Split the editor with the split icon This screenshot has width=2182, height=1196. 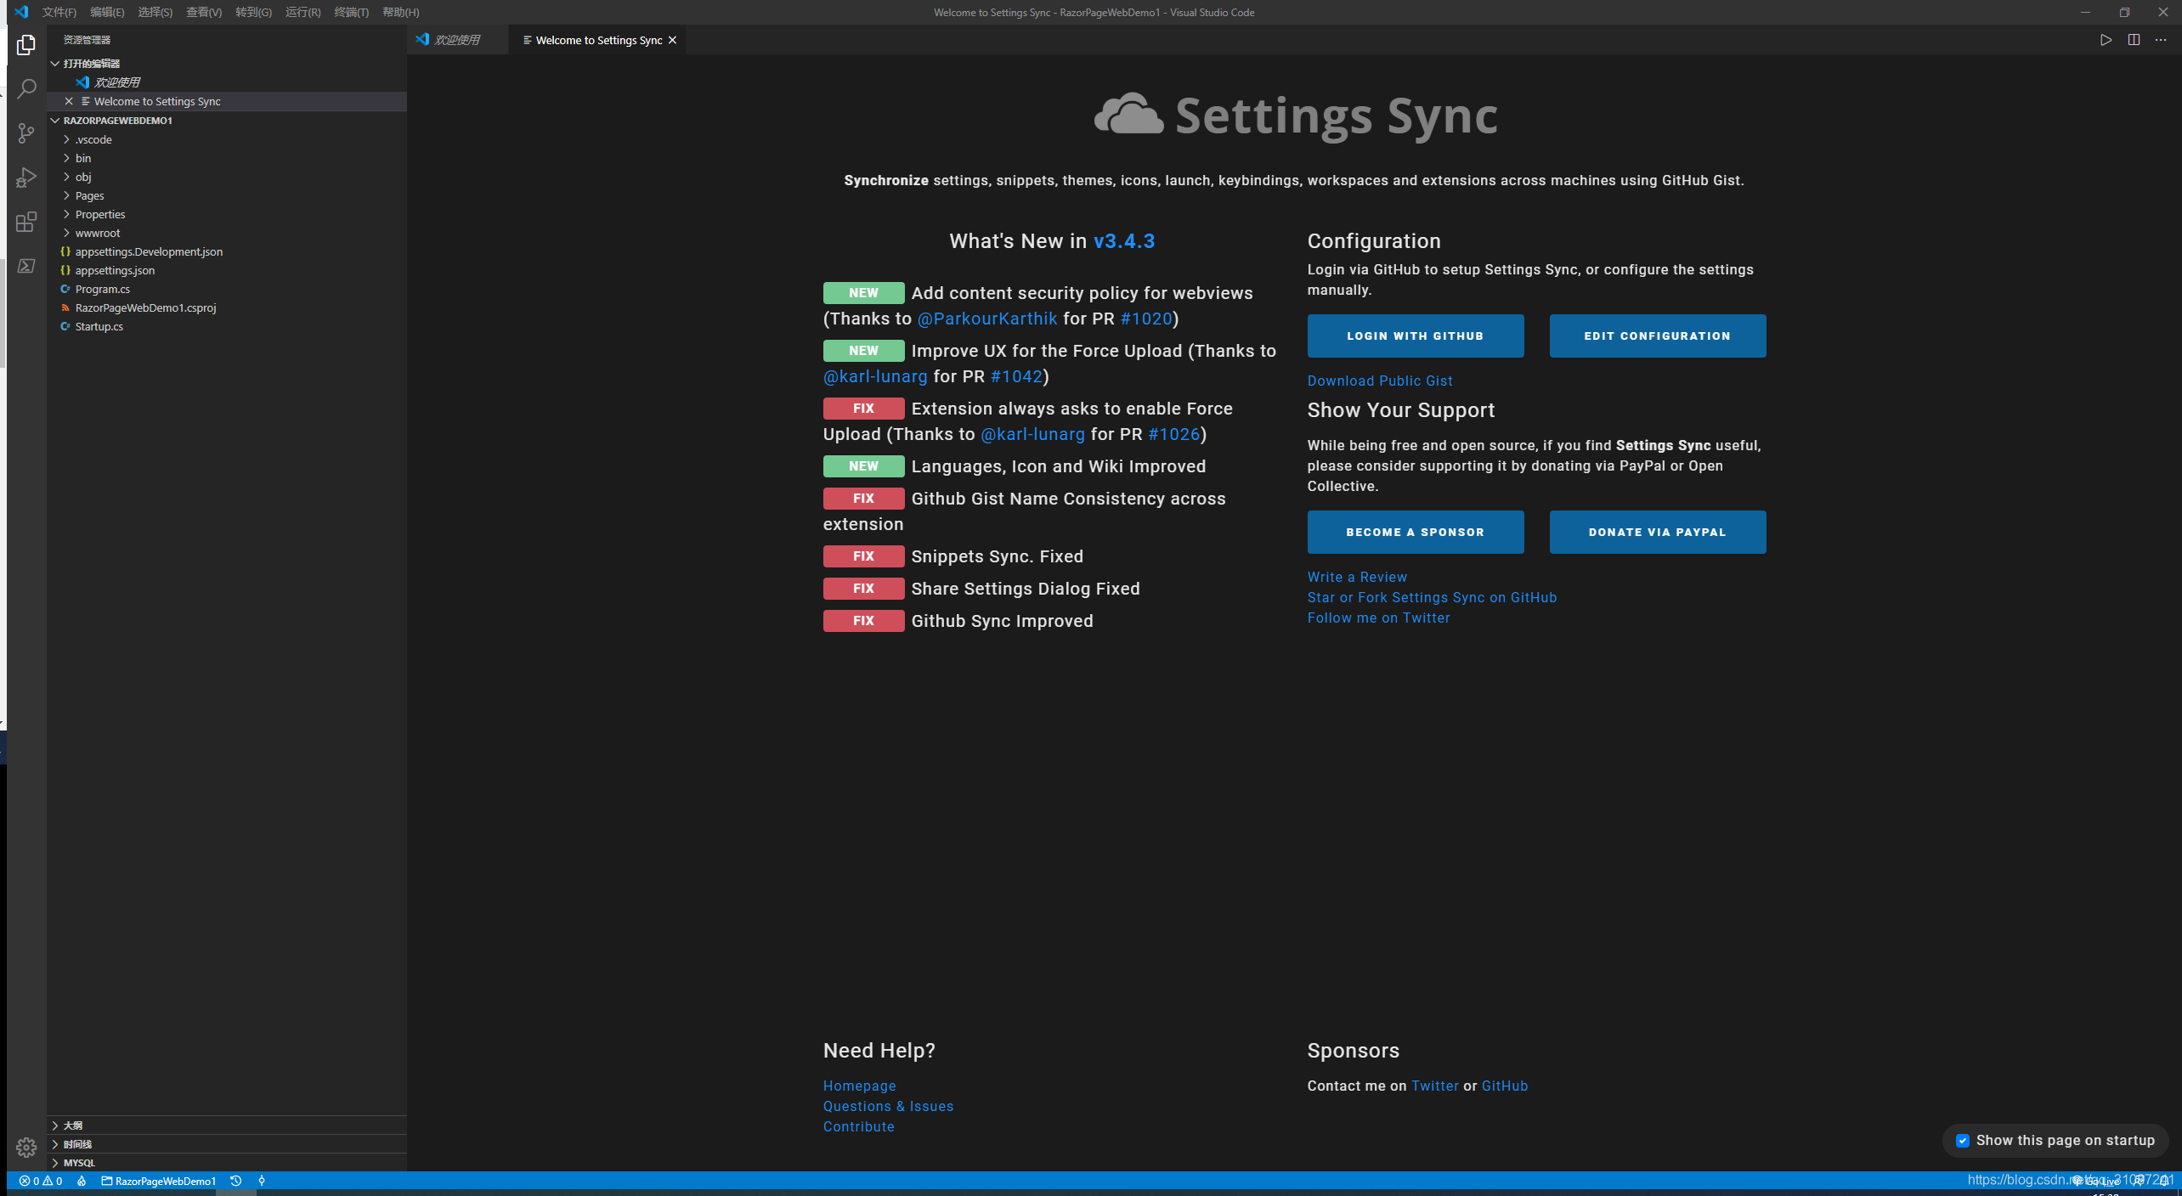tap(2134, 40)
